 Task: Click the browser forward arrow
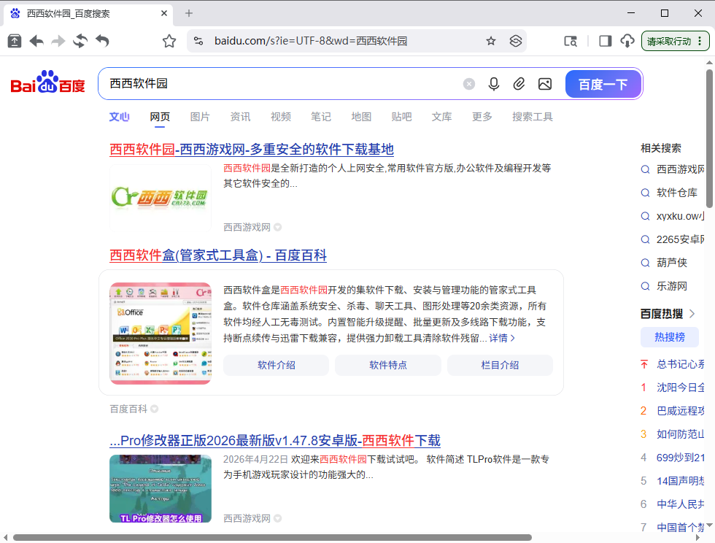(x=58, y=41)
